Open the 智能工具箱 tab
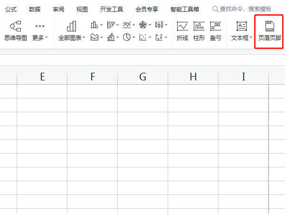Viewport: 285px width, 214px height. click(185, 9)
